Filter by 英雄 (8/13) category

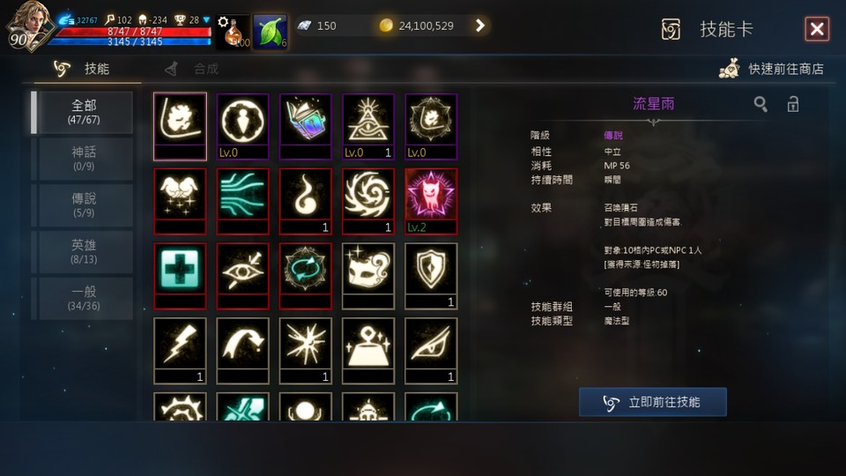coord(84,251)
